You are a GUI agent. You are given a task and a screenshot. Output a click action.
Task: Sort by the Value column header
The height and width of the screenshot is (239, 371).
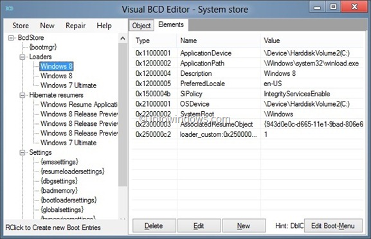click(312, 40)
